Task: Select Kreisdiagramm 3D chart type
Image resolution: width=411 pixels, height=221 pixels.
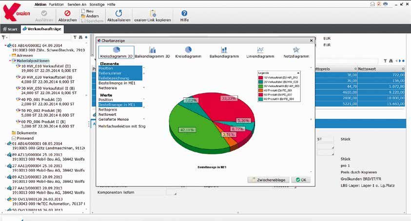Action: (x=116, y=53)
